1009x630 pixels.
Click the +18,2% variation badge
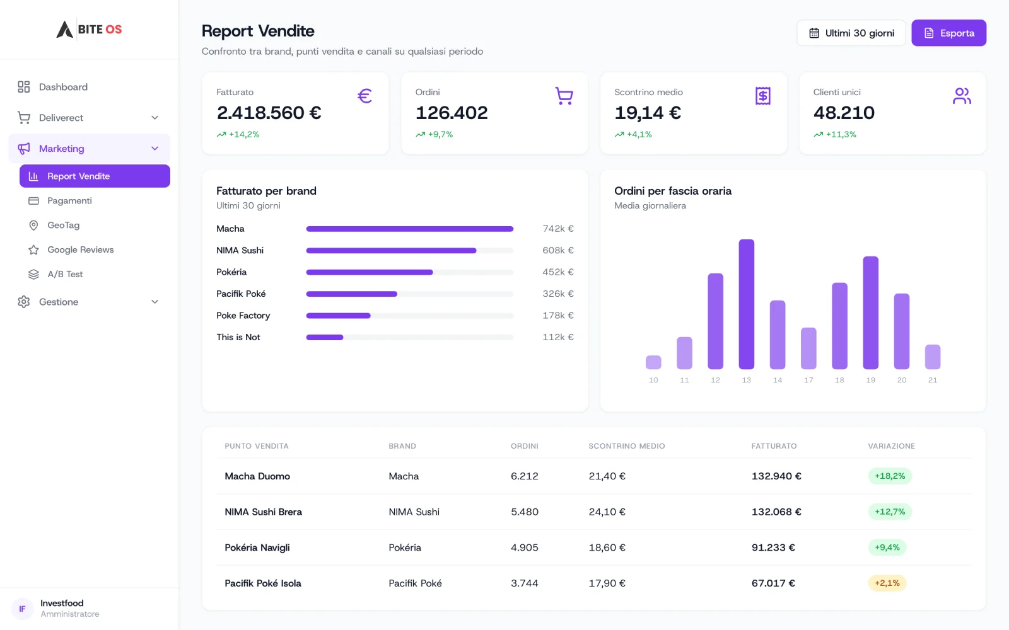point(890,476)
